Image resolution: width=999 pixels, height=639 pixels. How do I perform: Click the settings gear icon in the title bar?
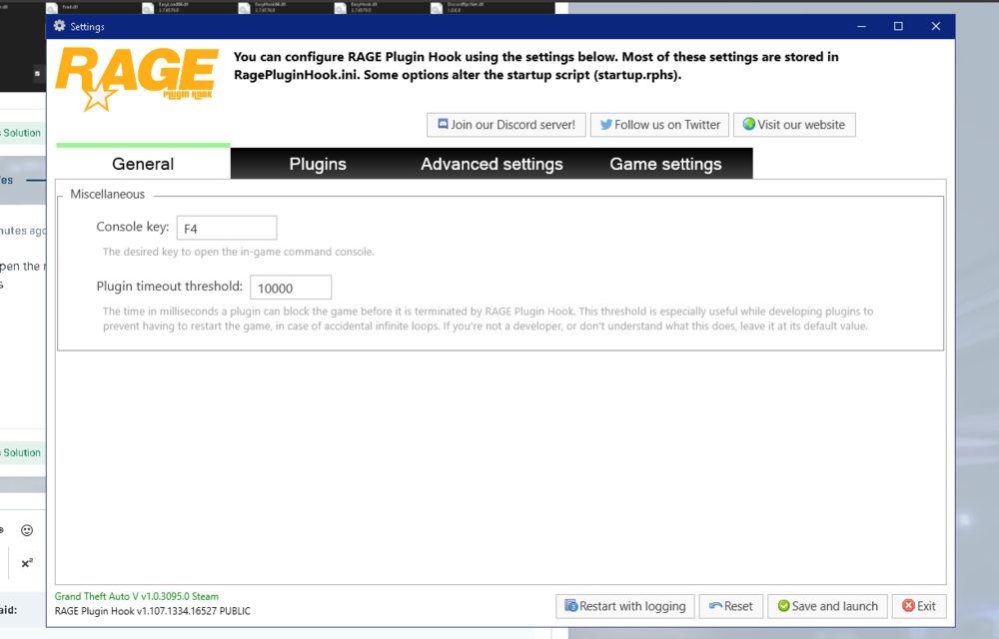[59, 26]
